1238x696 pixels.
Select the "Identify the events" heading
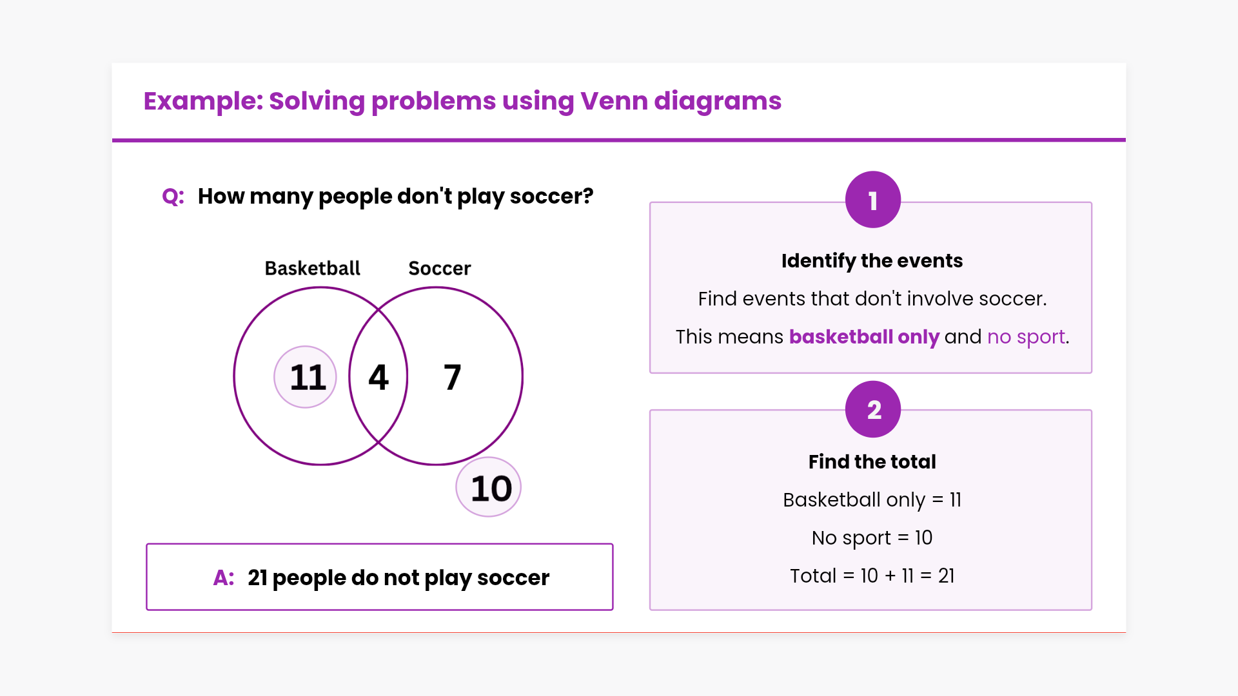(x=872, y=260)
